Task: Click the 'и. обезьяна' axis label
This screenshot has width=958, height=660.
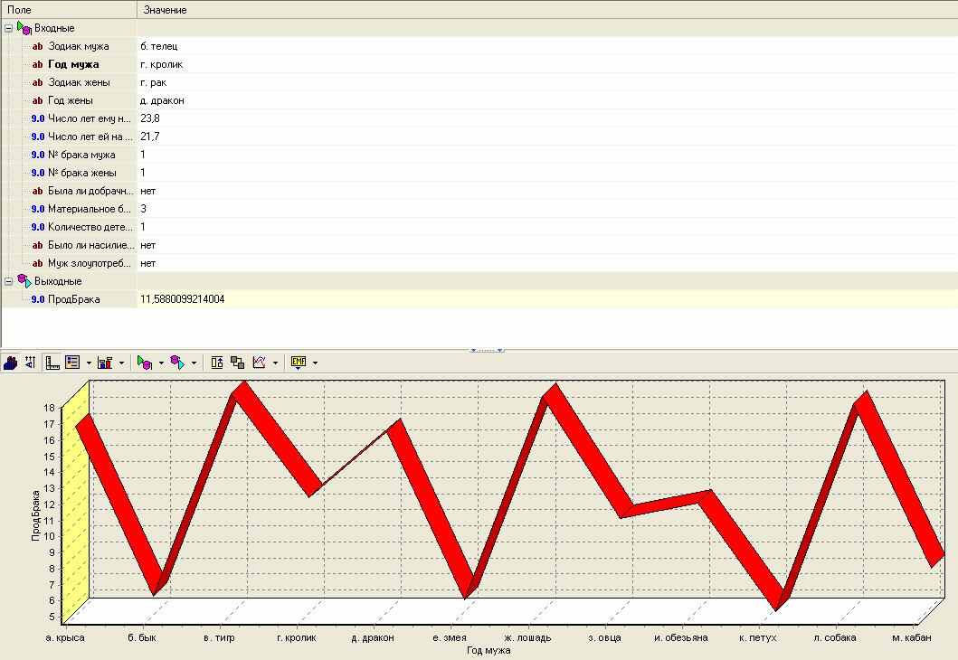Action: (680, 638)
